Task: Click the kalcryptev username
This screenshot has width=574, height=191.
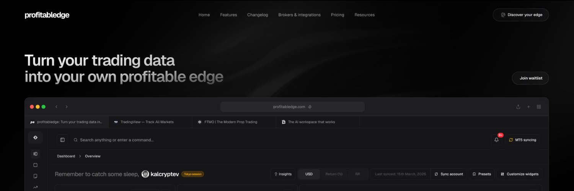Action: click(x=165, y=174)
